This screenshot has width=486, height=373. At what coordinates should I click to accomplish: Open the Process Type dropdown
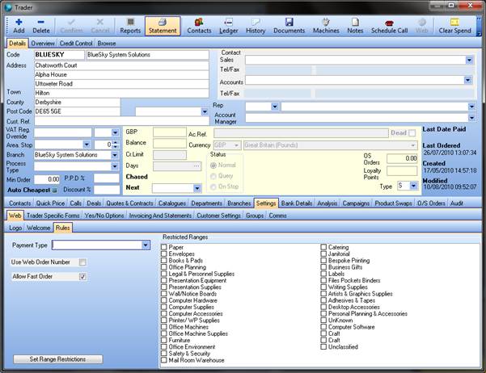(115, 166)
